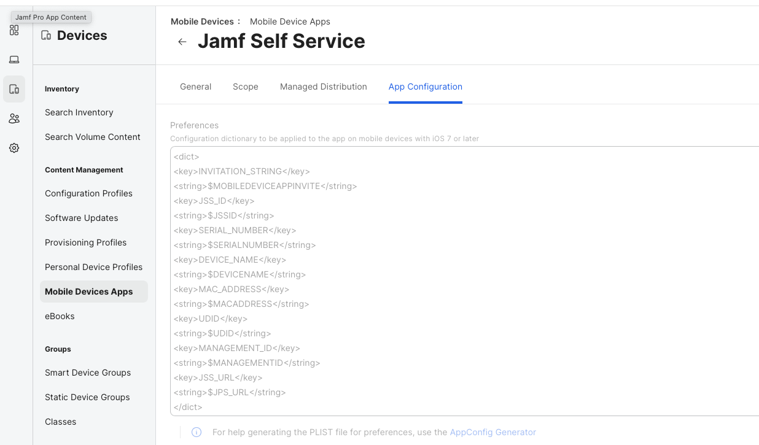Viewport: 759px width, 445px height.
Task: Select Mobile Devices Apps in sidebar
Action: [94, 292]
